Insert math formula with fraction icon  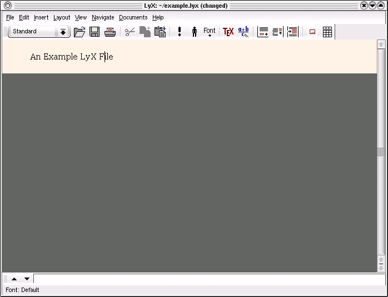coord(243,32)
